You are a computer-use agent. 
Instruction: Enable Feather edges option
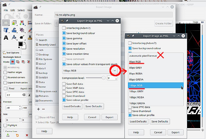[5, 72]
